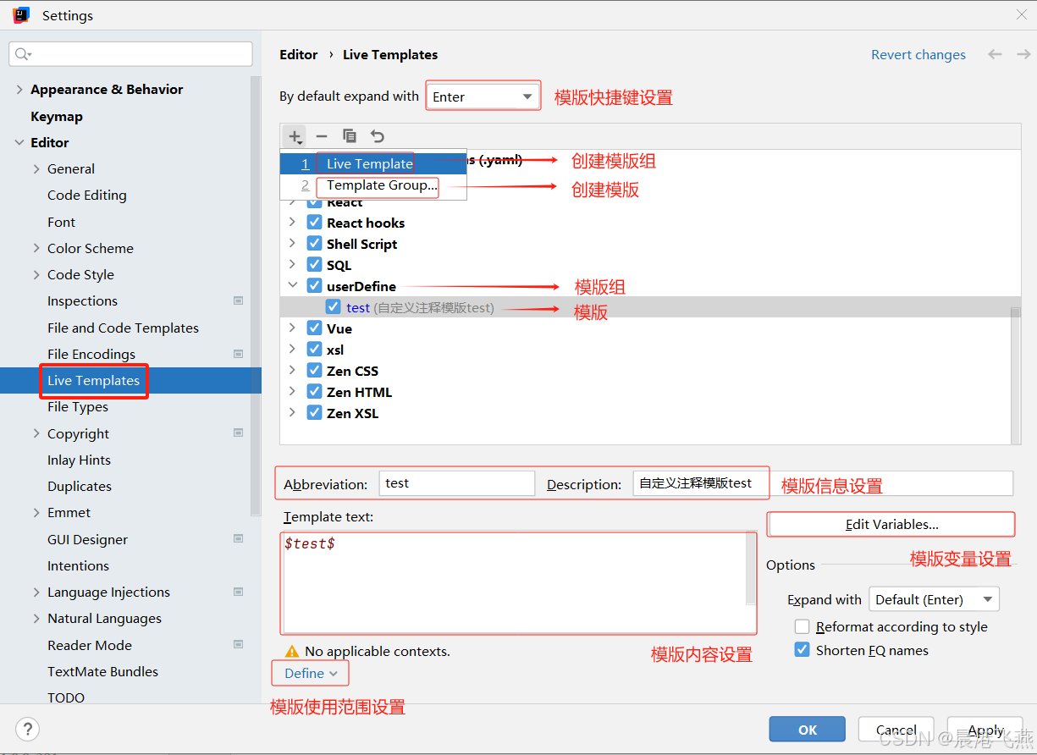Click the Template text area scrollbar
Screen dimensions: 1037x755
751,567
